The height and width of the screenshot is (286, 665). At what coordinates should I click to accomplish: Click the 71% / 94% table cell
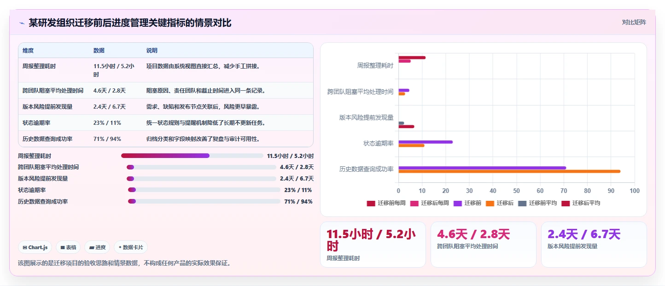[116, 139]
